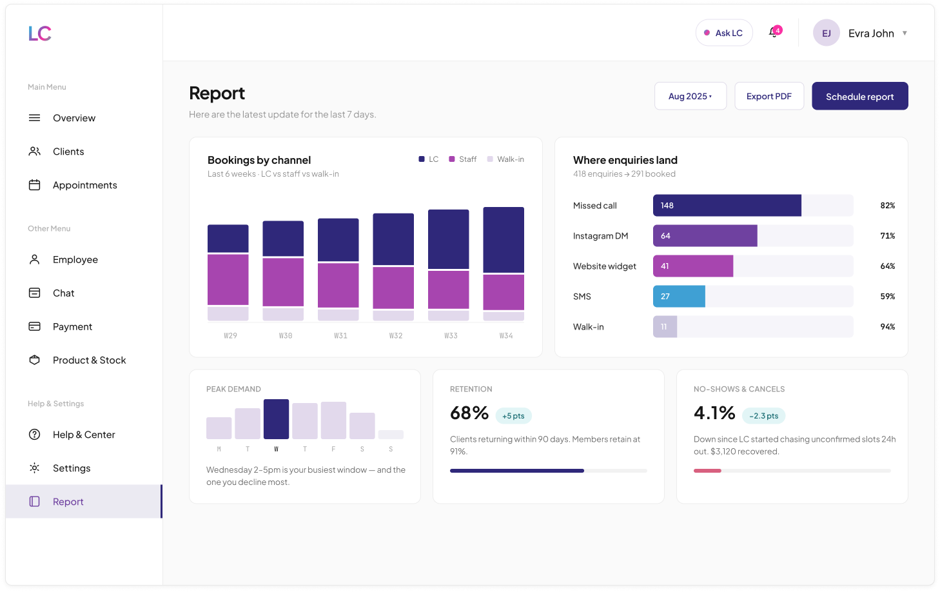Image resolution: width=940 pixels, height=592 pixels.
Task: Click the Appointments calendar icon
Action: tap(35, 185)
